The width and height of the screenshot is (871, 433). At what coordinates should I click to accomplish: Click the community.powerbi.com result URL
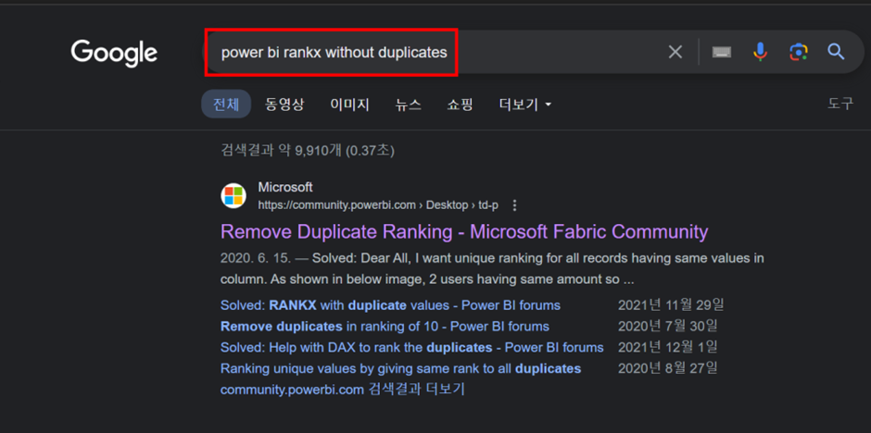coord(378,205)
